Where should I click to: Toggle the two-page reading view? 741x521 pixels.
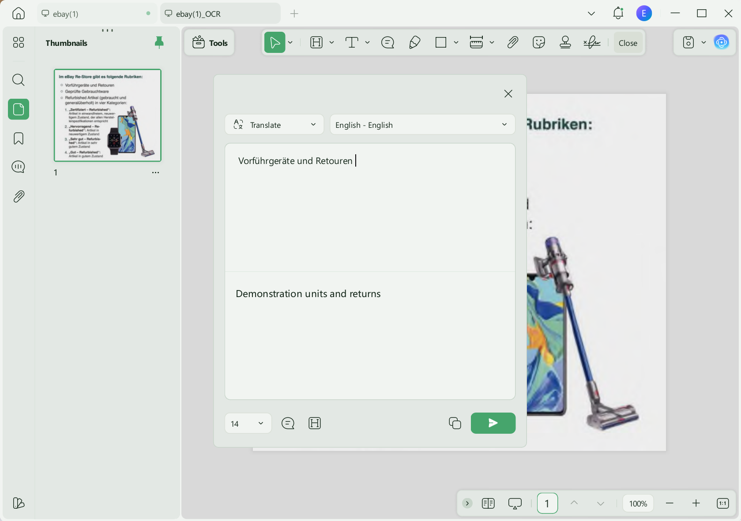tap(488, 503)
